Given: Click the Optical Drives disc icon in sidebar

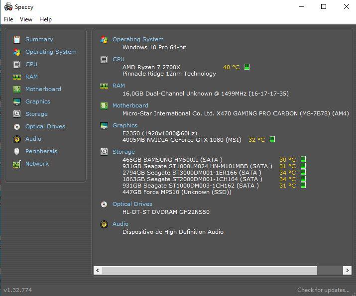Looking at the screenshot, I should point(17,126).
